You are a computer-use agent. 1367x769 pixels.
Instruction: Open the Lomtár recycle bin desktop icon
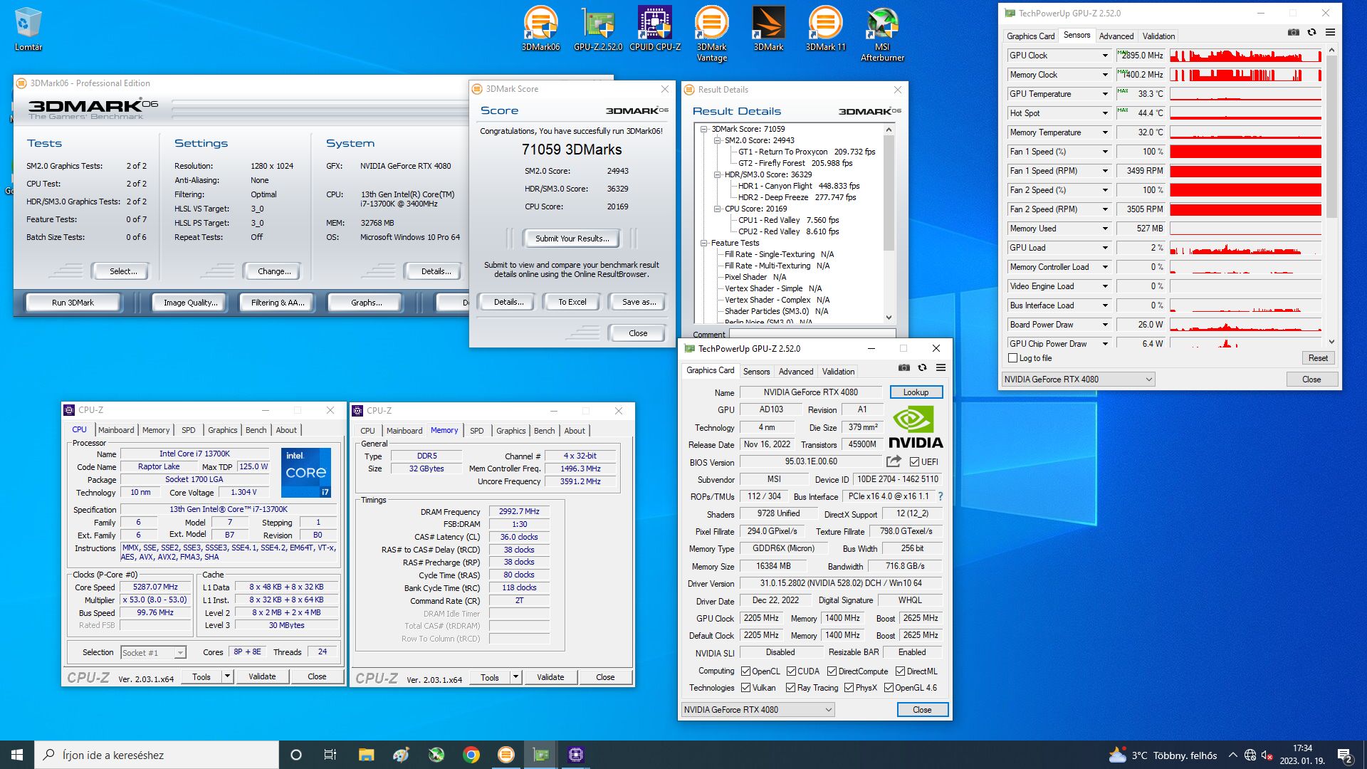click(x=28, y=28)
